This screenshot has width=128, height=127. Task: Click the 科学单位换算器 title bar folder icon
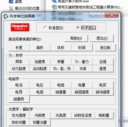[x=6, y=16]
